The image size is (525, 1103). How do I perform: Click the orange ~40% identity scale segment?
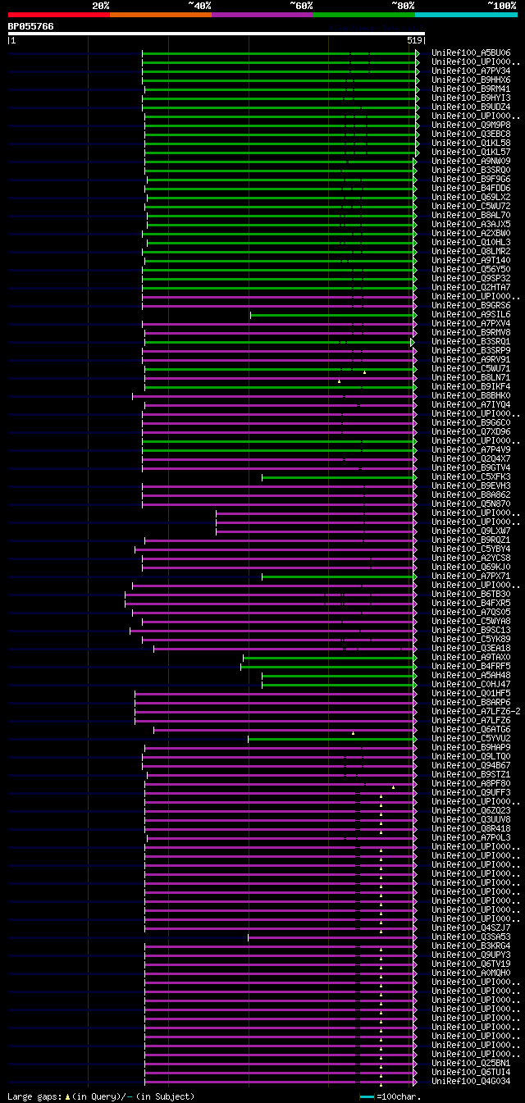tap(161, 14)
